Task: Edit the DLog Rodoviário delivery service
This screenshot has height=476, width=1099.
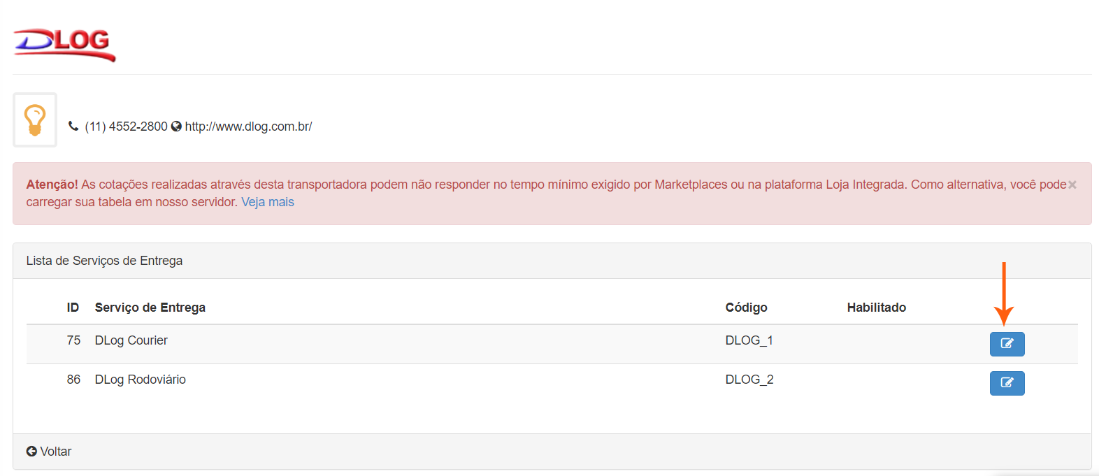Action: 1007,383
